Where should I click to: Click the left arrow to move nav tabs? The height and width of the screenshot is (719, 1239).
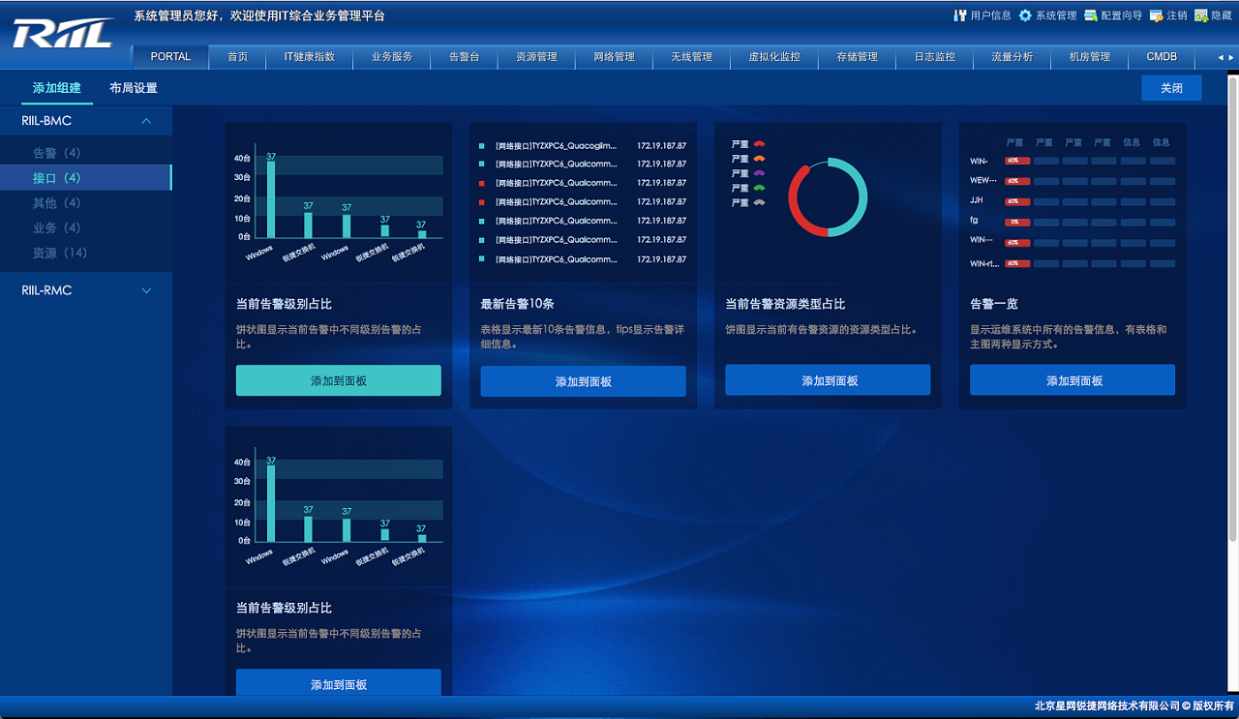[x=1221, y=57]
